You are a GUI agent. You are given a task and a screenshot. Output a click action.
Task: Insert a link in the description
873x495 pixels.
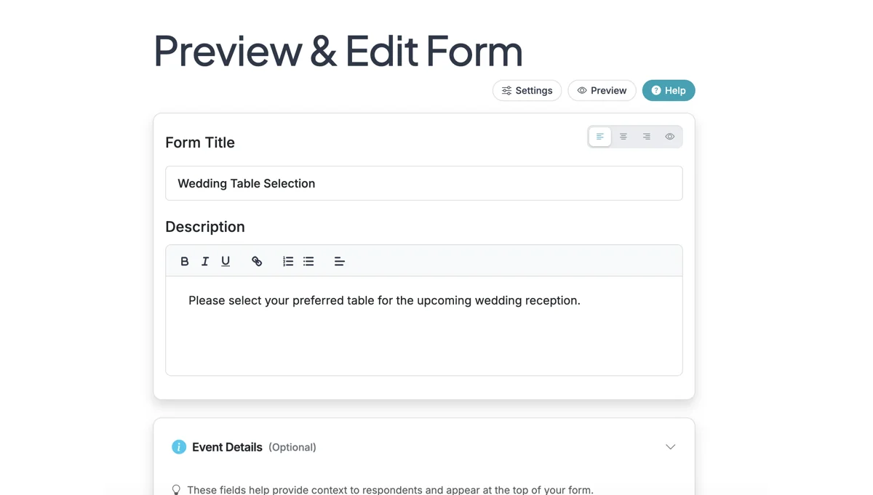pyautogui.click(x=257, y=262)
